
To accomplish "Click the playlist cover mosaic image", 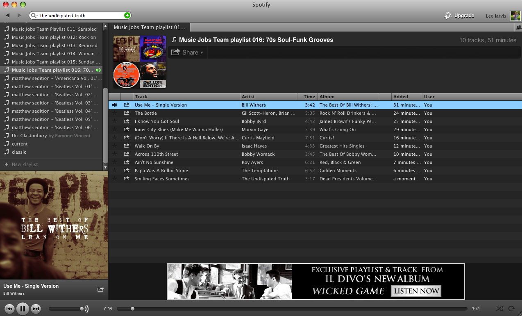I will [x=140, y=62].
